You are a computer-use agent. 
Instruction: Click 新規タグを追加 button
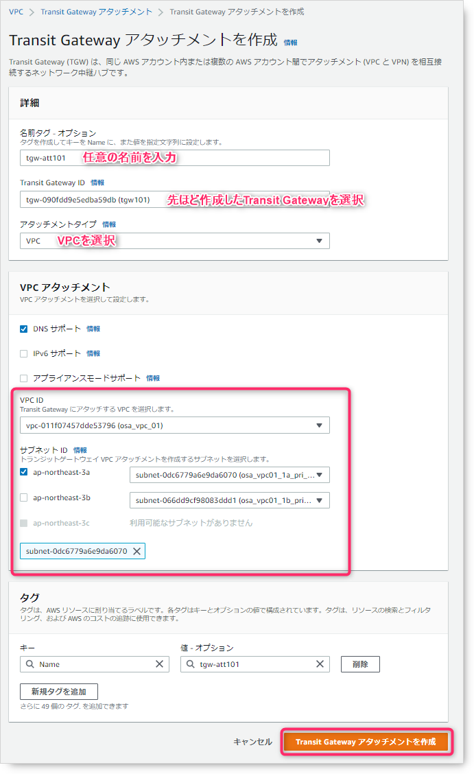(x=59, y=692)
